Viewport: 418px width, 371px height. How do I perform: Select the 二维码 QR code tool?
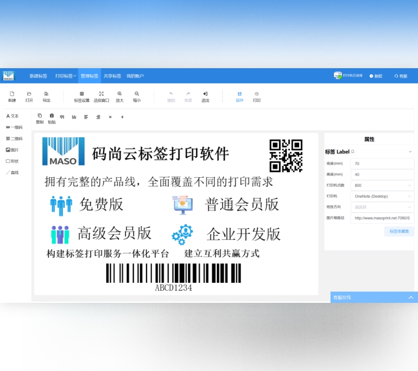pos(14,138)
